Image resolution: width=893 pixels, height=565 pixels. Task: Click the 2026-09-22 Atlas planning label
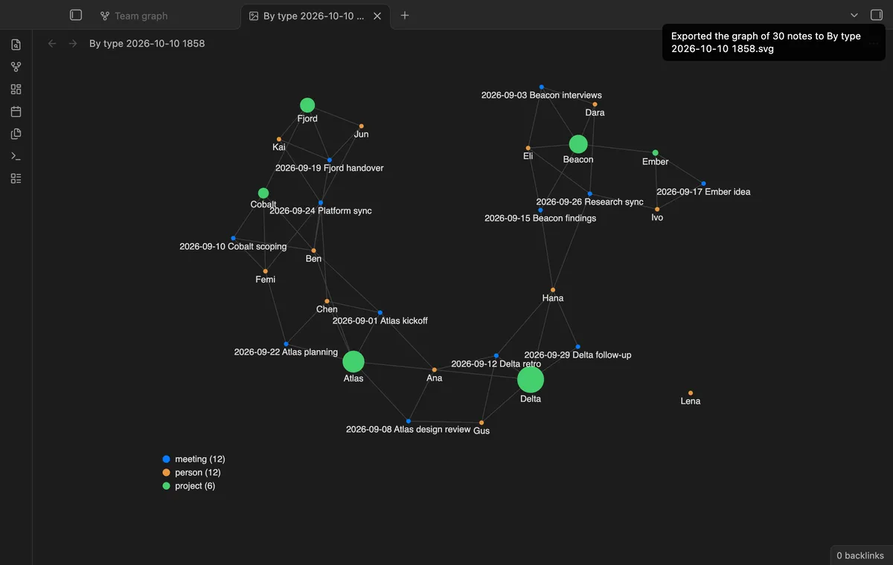(286, 352)
